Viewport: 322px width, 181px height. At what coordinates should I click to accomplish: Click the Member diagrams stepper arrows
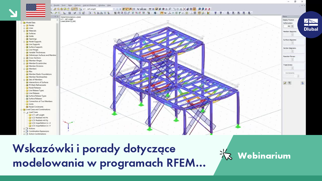(x=292, y=34)
